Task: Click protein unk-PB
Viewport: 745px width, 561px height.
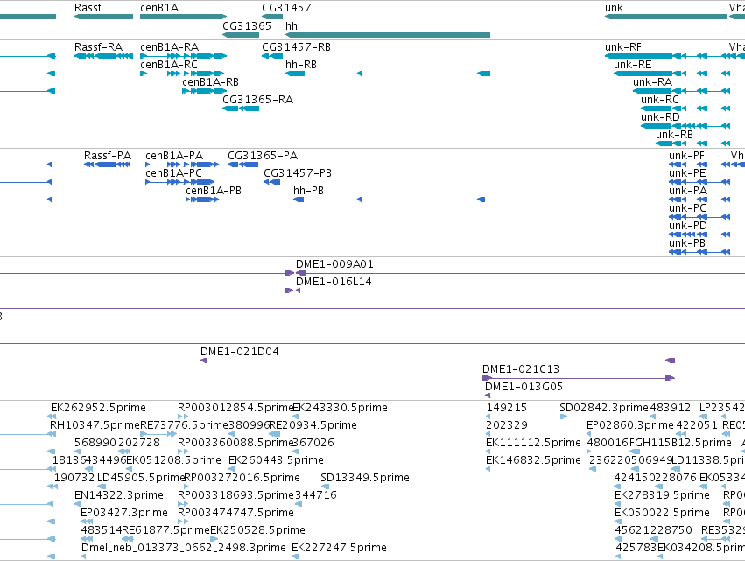Action: click(699, 252)
